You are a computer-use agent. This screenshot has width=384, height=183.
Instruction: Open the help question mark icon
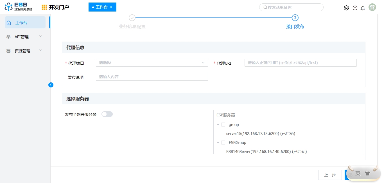point(355,8)
